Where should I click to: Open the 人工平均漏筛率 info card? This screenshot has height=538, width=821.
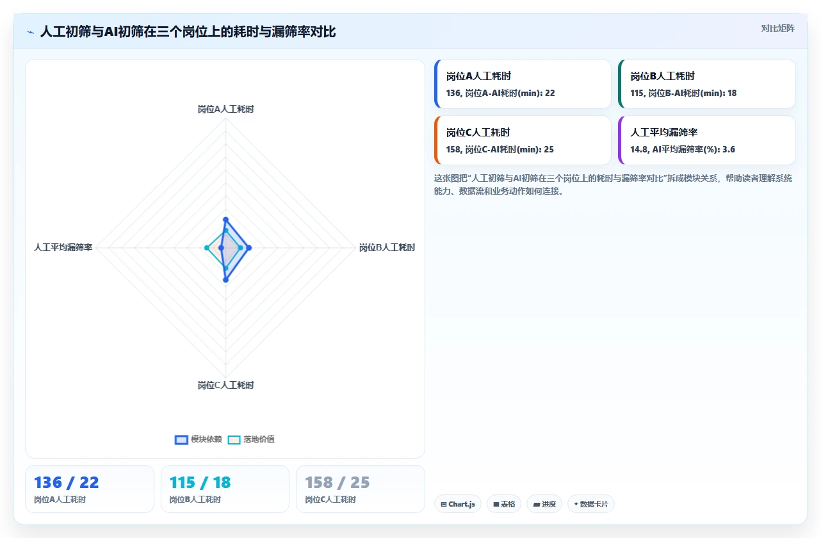[x=707, y=140]
